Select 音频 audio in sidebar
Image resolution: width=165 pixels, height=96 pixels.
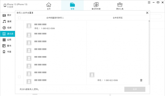pyautogui.click(x=7, y=21)
